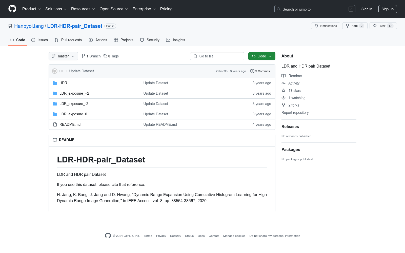This screenshot has width=405, height=253.
Task: Click the tag icon beside 0 Tags
Action: click(x=105, y=56)
